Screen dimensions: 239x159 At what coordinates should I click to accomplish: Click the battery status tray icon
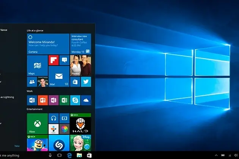(223, 155)
